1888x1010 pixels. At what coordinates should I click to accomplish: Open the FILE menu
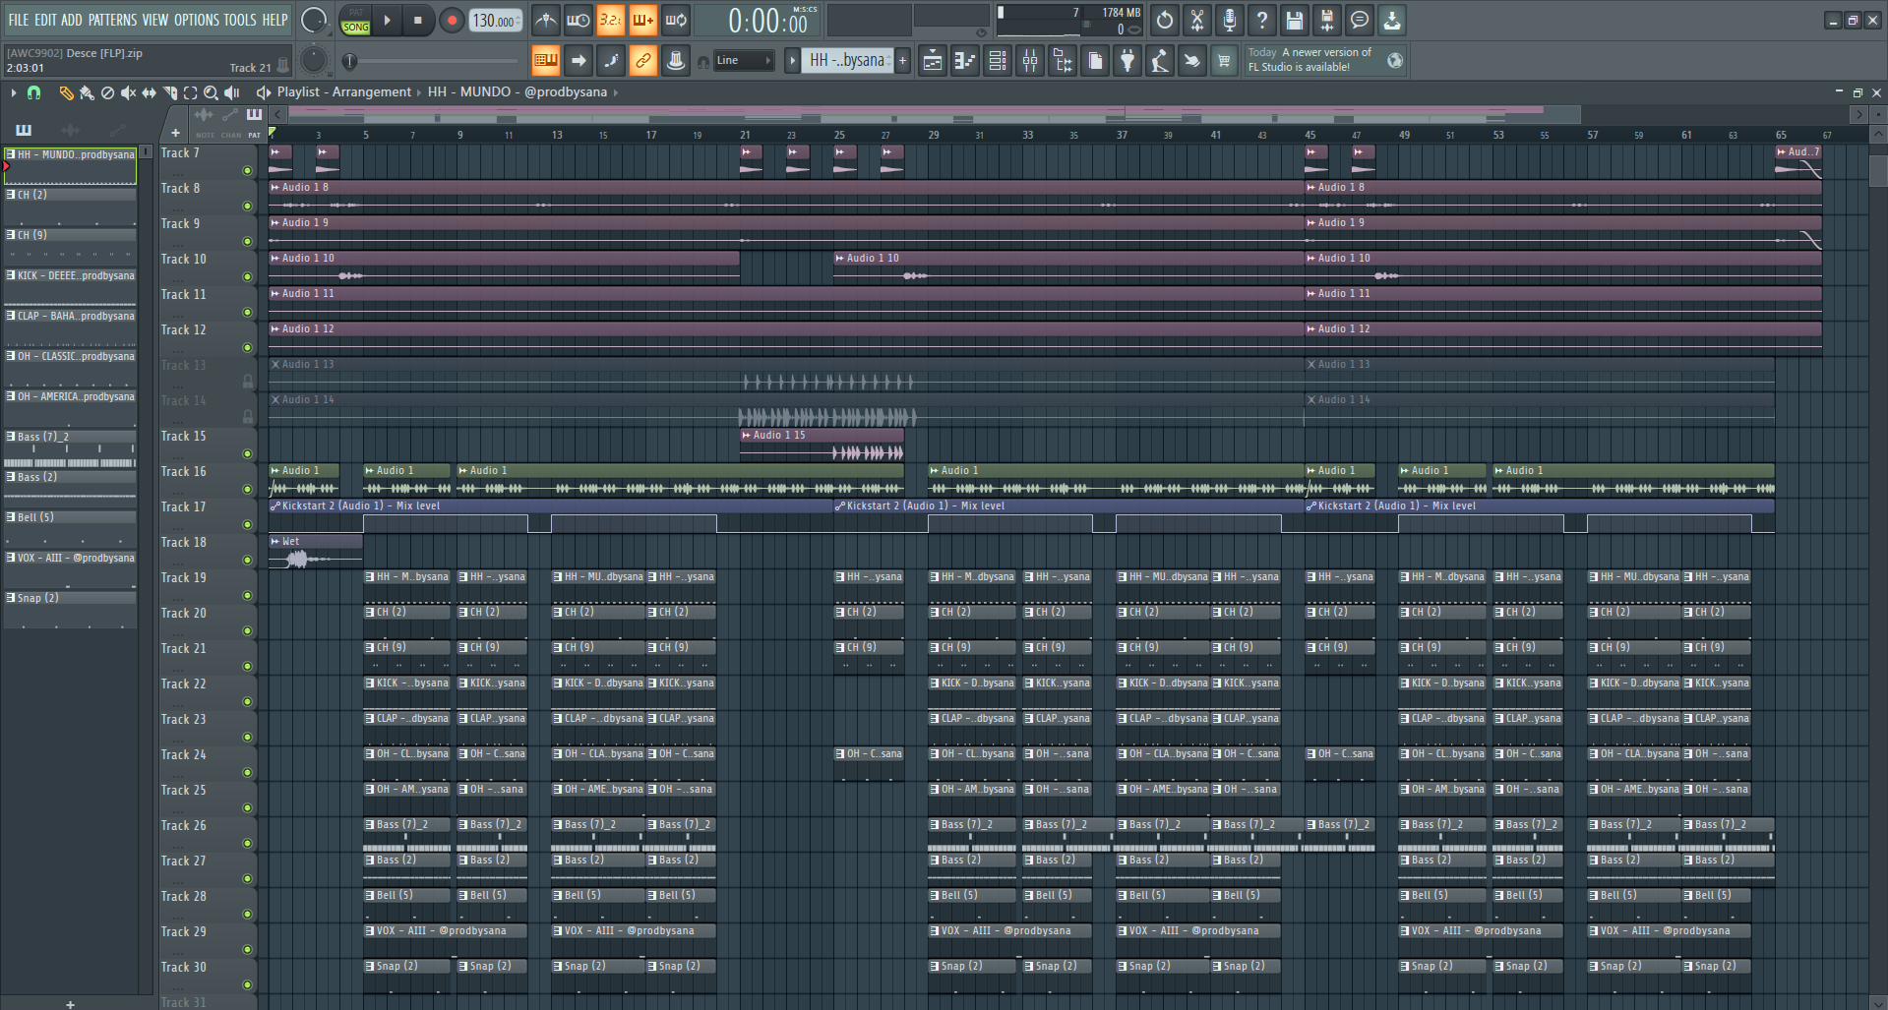(19, 20)
